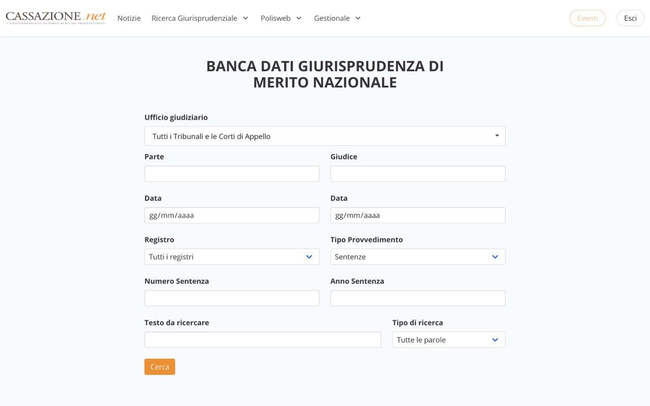This screenshot has width=650, height=406.
Task: Open the Gestionale menu
Action: pos(332,18)
